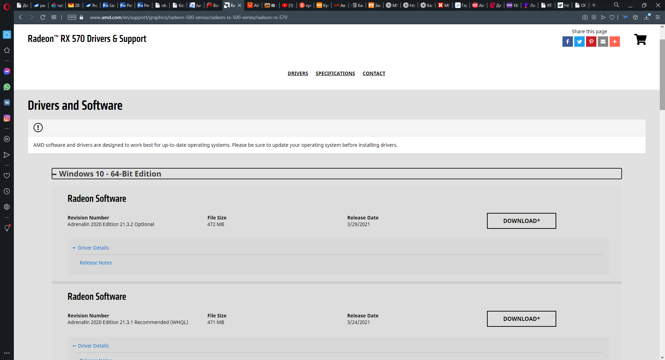Open Settings gear in the sidebar
Image resolution: width=665 pixels, height=360 pixels.
pos(7,207)
